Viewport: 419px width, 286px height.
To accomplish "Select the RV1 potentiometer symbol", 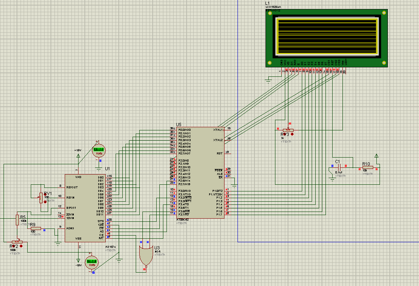I will (x=41, y=198).
